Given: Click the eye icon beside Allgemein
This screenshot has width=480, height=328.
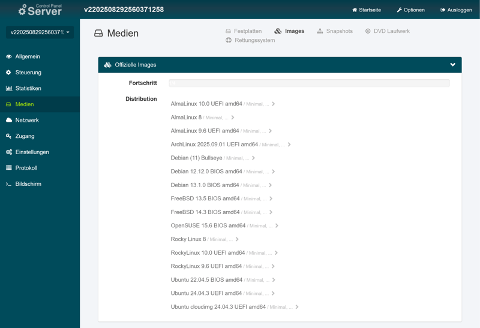Looking at the screenshot, I should 9,56.
